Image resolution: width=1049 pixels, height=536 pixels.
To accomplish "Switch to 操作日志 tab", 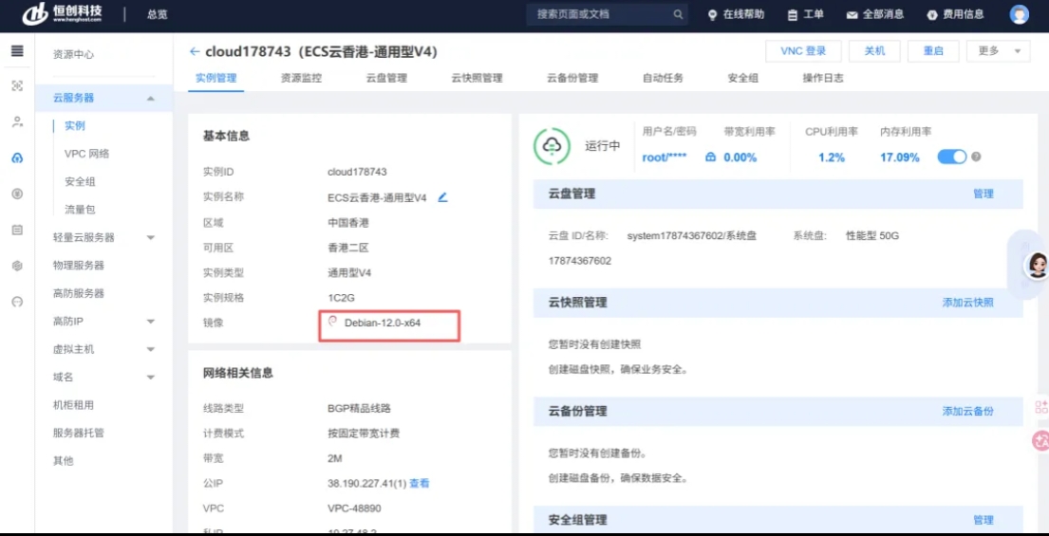I will (x=823, y=78).
